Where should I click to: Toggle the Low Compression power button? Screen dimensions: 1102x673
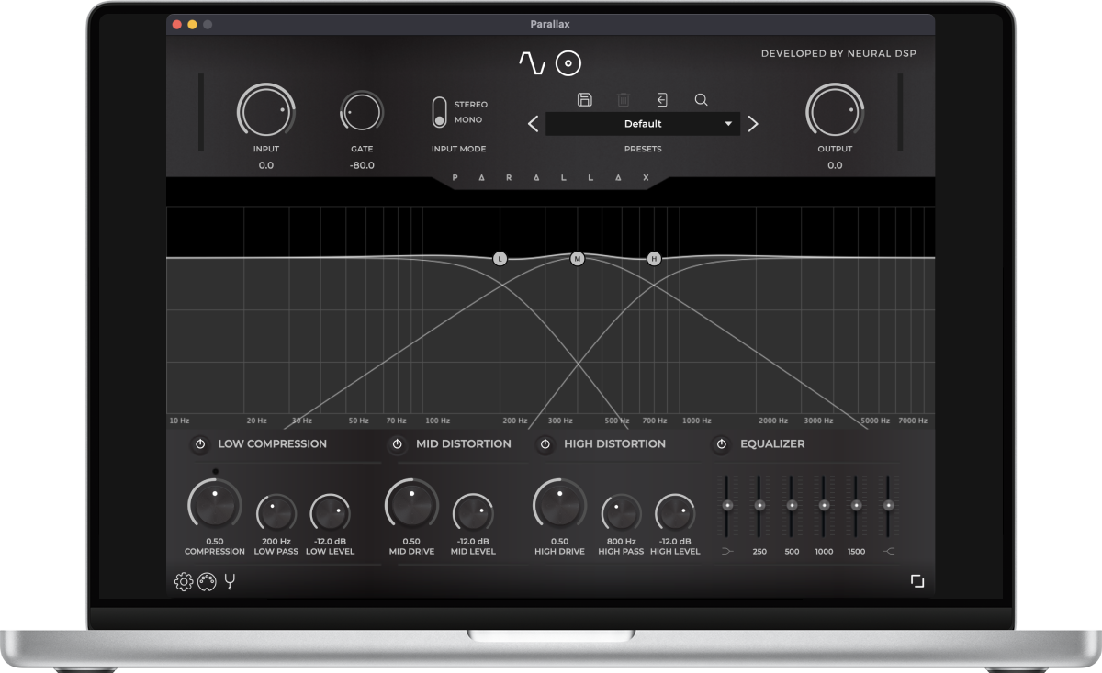[198, 443]
